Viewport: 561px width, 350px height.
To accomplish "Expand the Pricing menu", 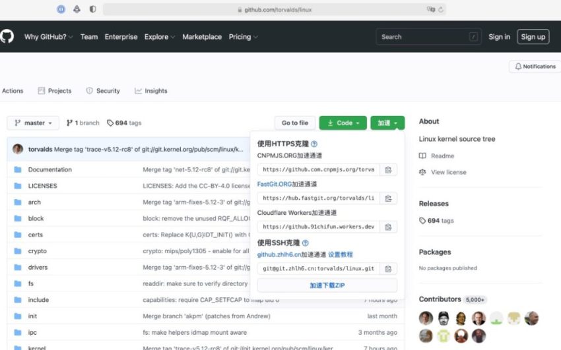I will tap(244, 37).
